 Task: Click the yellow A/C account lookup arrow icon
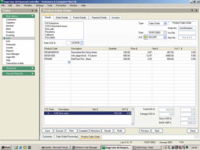click(x=145, y=37)
